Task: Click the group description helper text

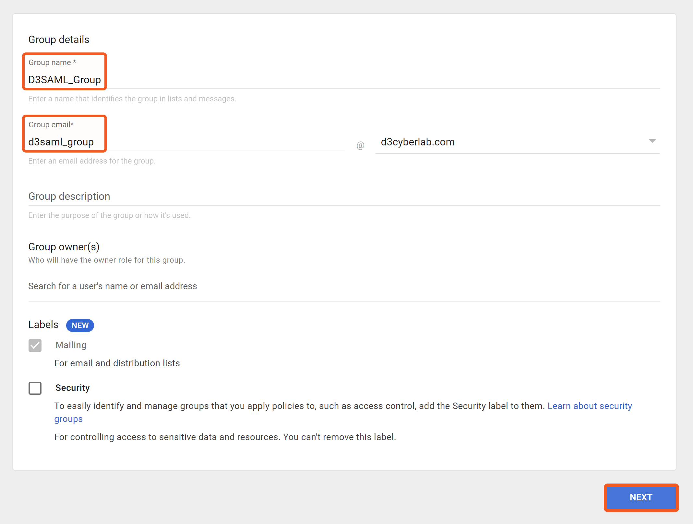Action: [109, 215]
